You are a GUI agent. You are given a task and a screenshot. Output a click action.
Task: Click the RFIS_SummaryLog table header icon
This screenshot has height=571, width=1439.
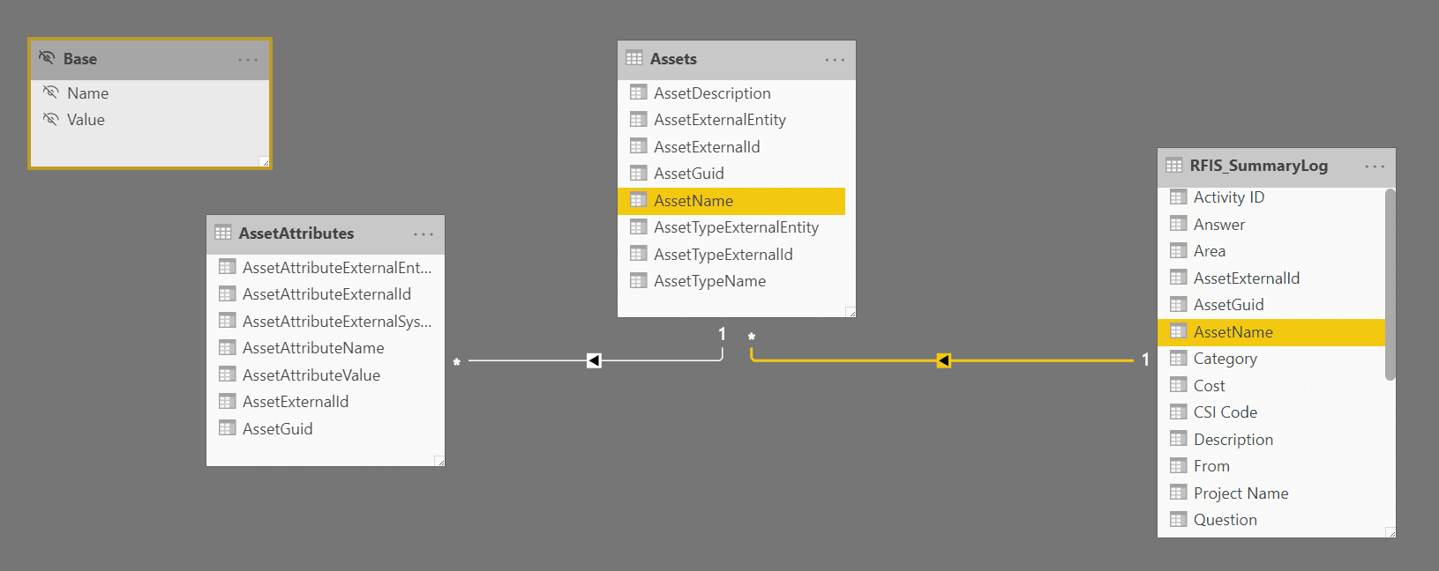click(x=1174, y=165)
